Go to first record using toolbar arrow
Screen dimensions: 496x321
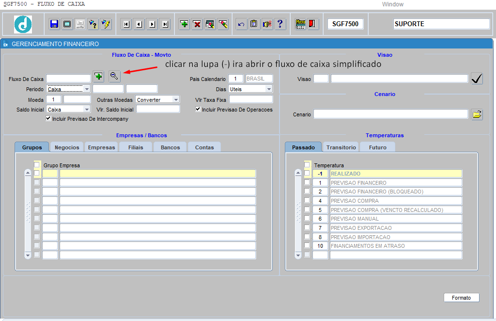(126, 24)
